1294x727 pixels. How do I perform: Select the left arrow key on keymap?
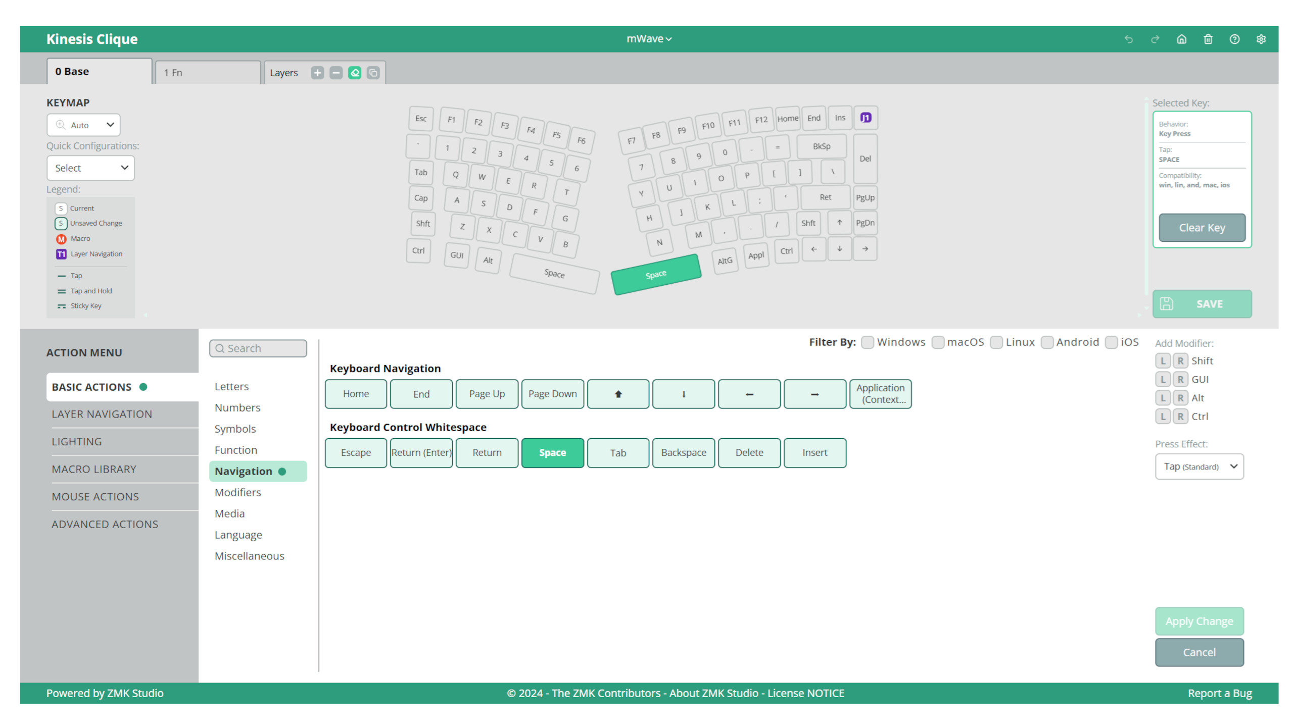(813, 249)
